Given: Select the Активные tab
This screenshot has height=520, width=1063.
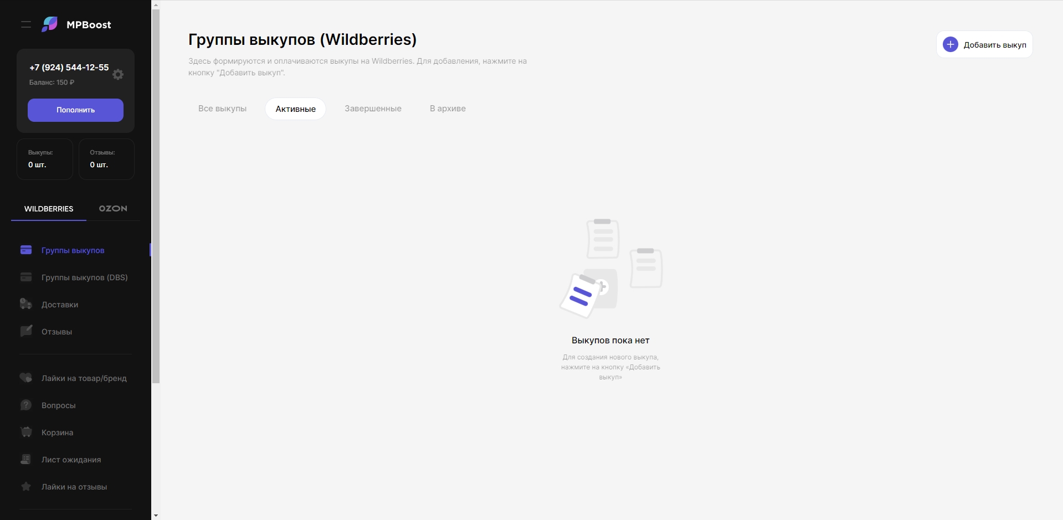Looking at the screenshot, I should coord(296,109).
